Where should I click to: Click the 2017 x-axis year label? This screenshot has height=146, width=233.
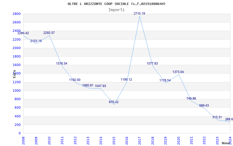[140, 140]
